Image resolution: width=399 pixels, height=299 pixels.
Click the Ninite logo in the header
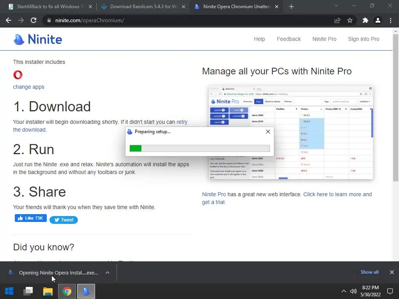pos(38,39)
